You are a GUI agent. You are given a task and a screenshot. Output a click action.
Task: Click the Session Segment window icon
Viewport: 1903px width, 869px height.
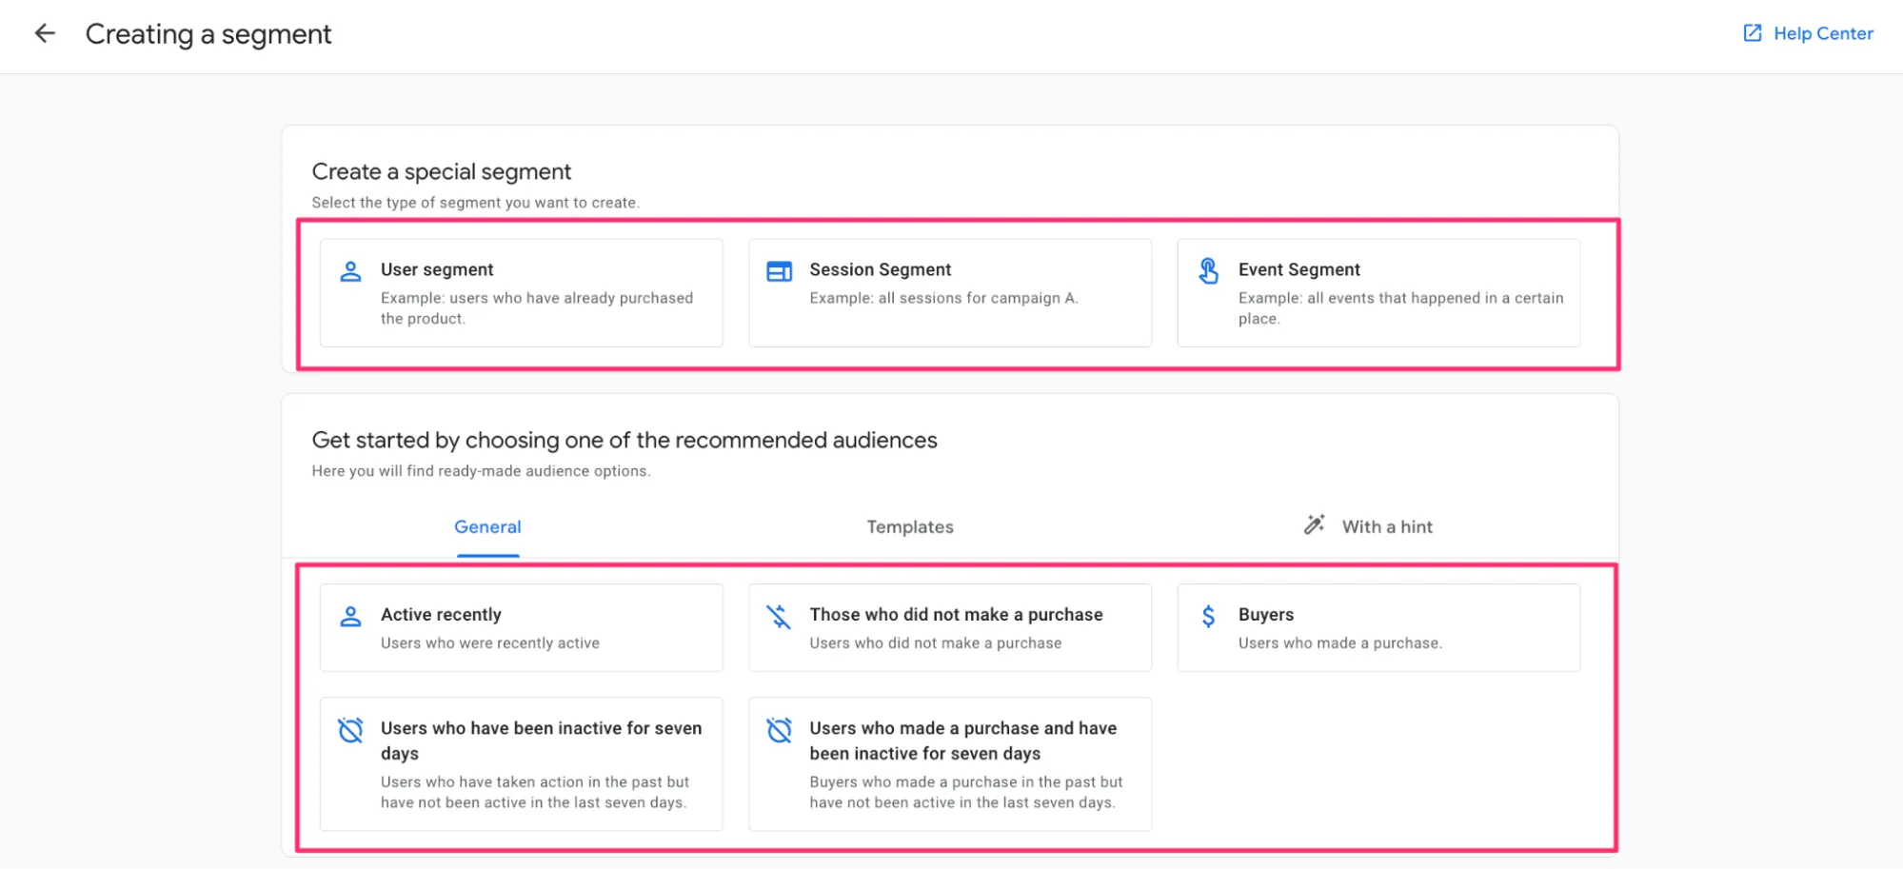pyautogui.click(x=779, y=271)
